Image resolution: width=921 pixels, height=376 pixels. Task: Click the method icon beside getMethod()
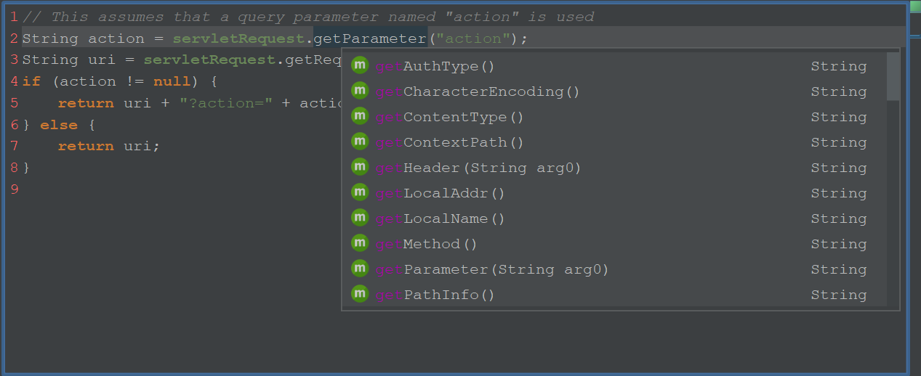[x=360, y=243]
